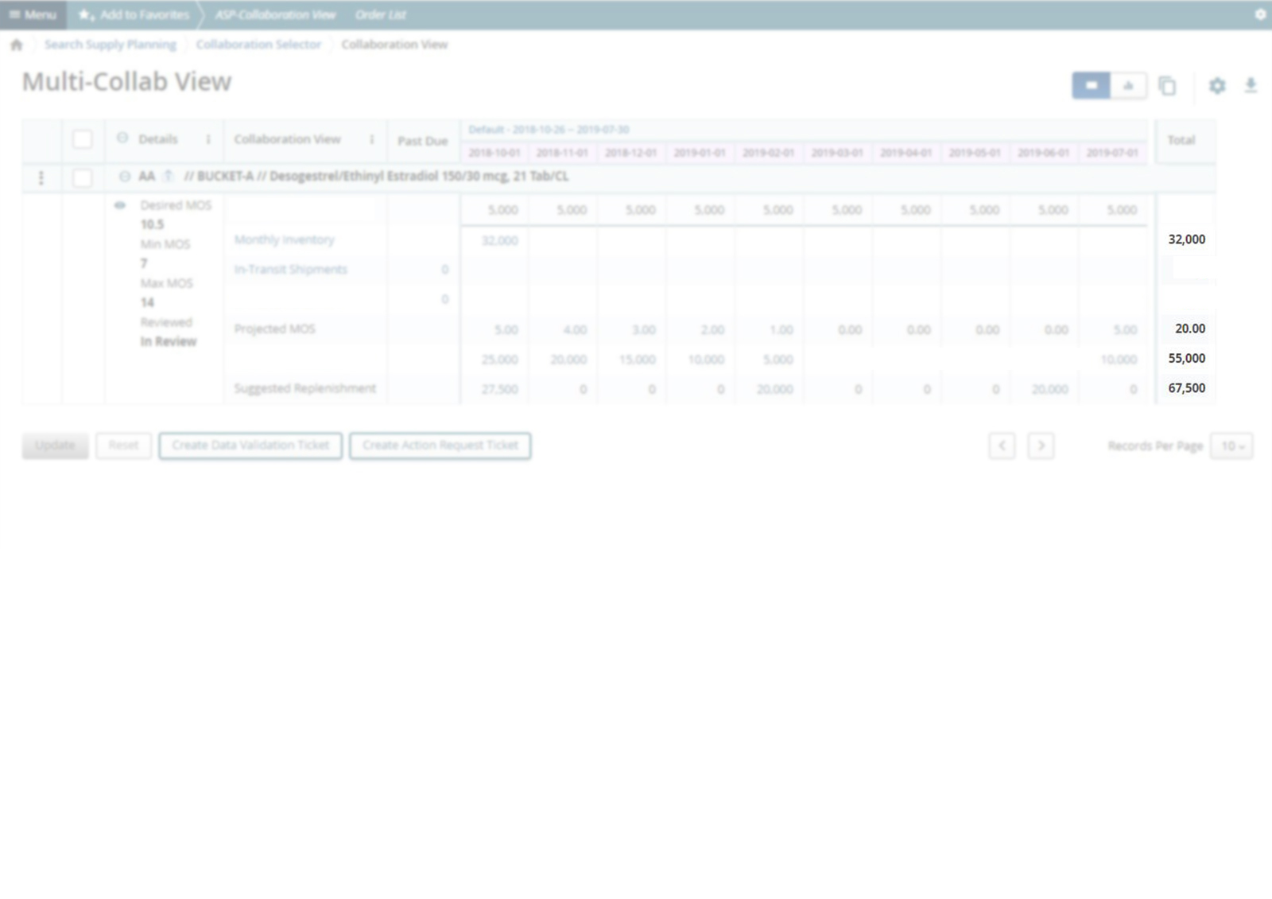Open the Collaboration View column options menu
This screenshot has width=1272, height=899.
tap(371, 139)
